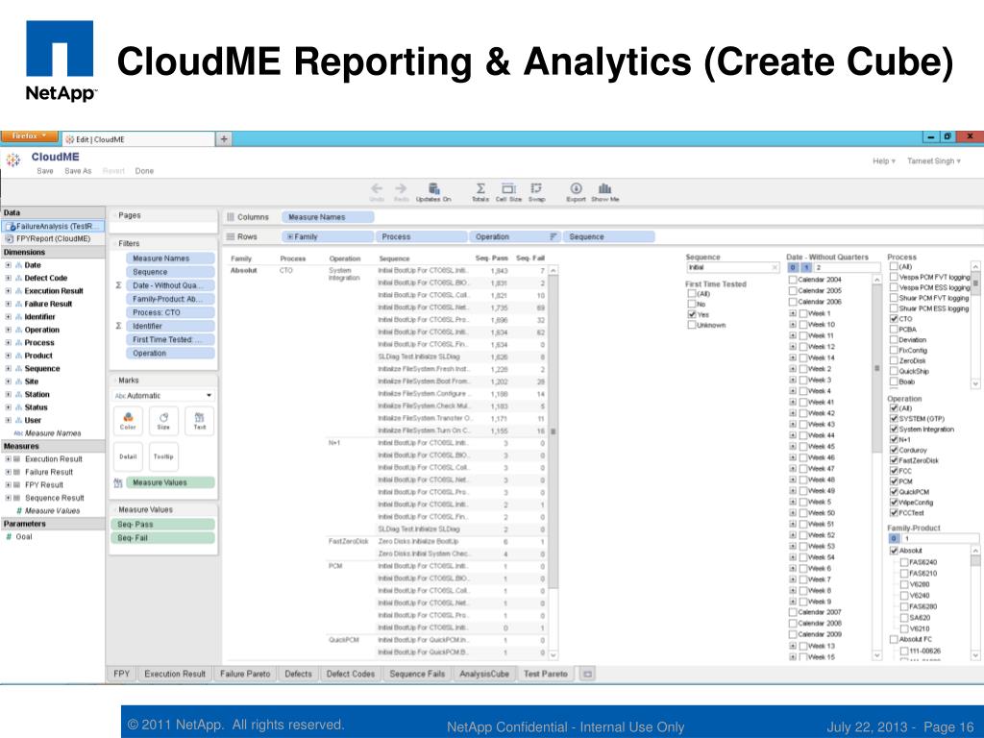Viewport: 984px width, 738px height.
Task: Click the Undo arrow in the toolbar
Action: coord(377,188)
